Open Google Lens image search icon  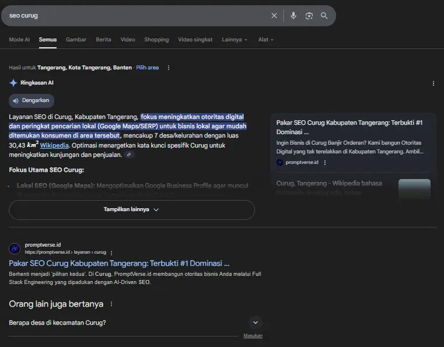point(309,16)
